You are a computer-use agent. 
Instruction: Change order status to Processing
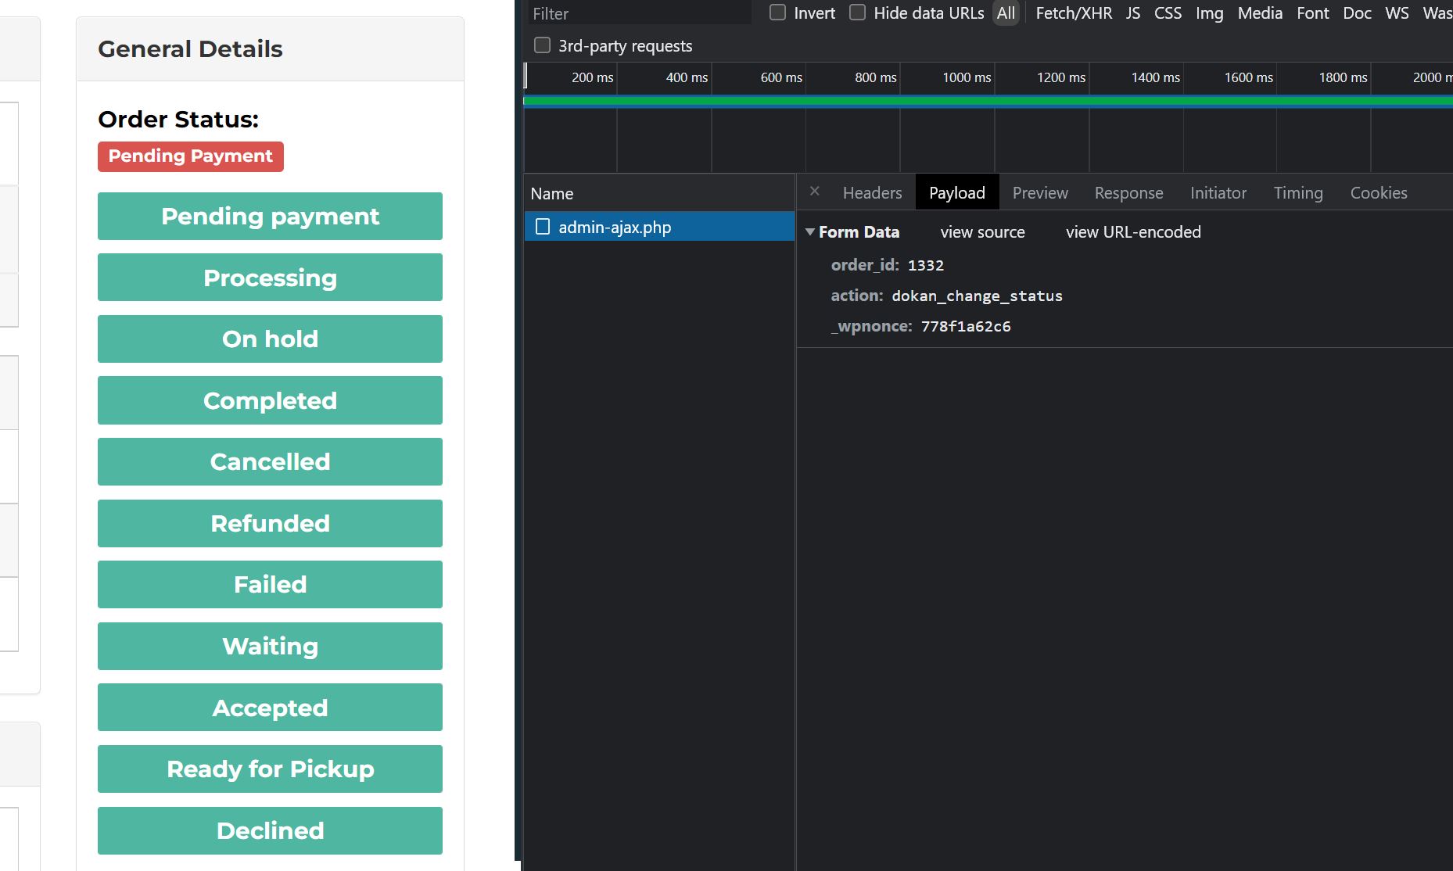pos(270,278)
